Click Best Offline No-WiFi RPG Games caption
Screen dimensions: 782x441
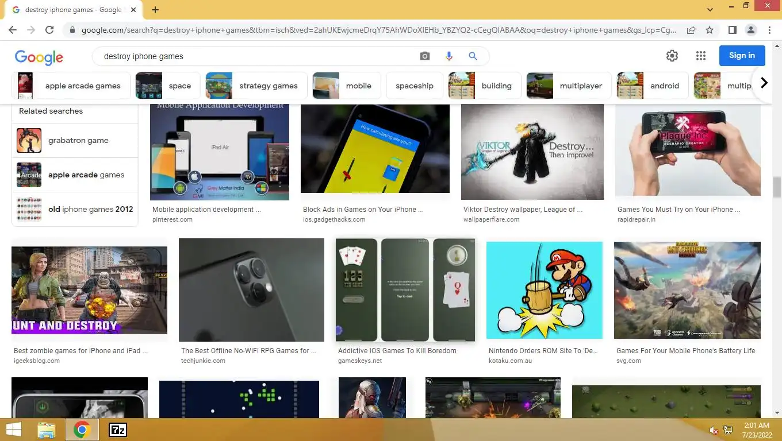(249, 351)
